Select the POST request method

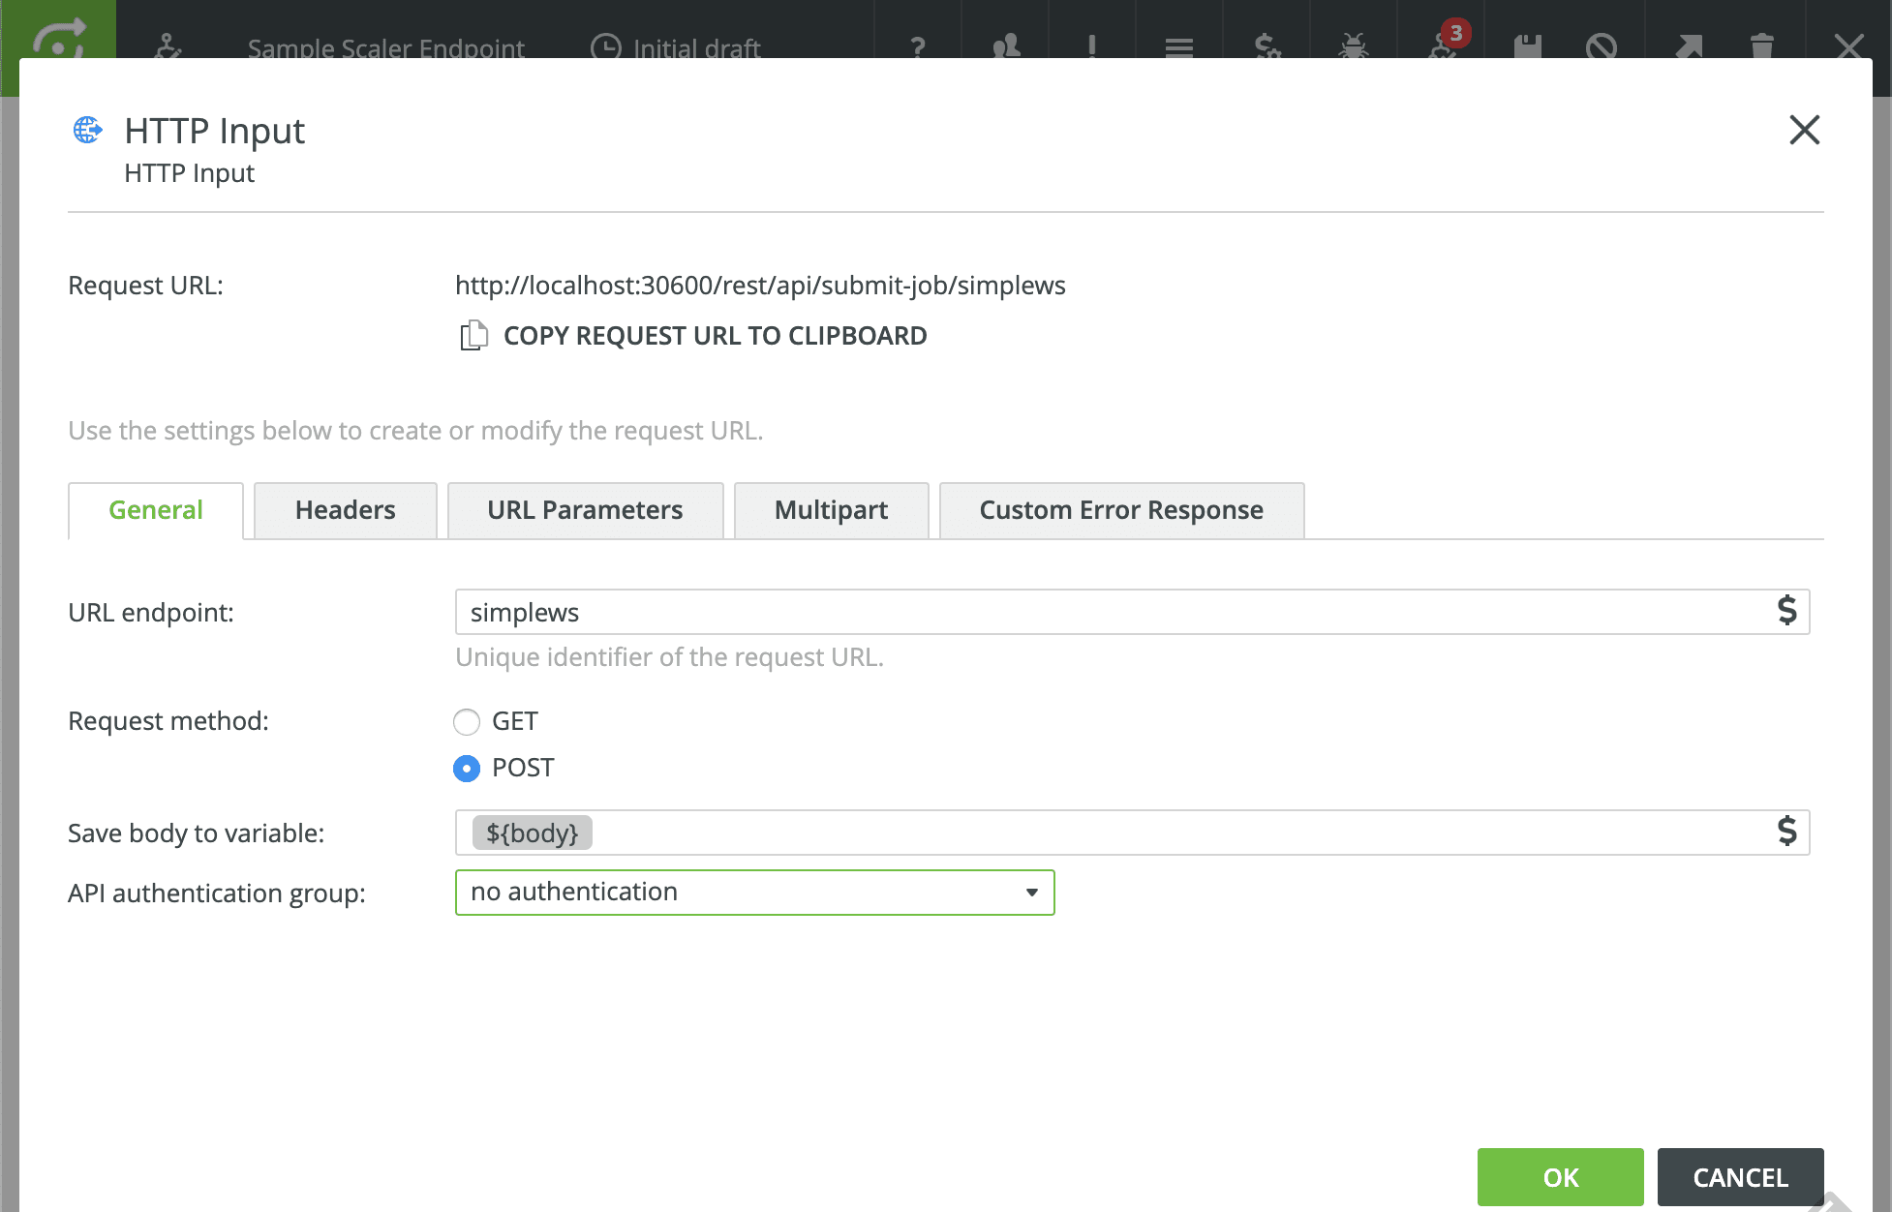click(x=467, y=768)
